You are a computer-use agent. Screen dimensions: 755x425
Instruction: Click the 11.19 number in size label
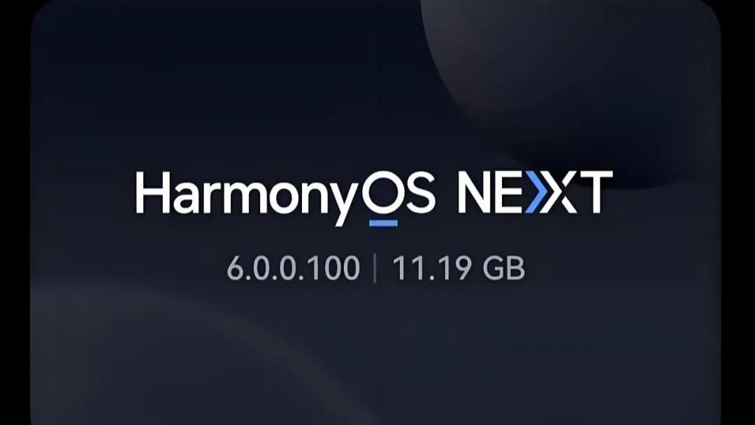432,268
